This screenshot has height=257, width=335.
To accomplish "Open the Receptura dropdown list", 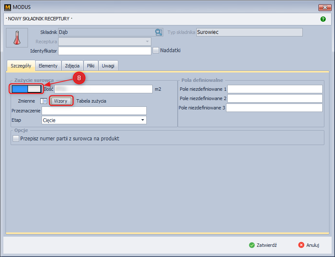I will coord(147,42).
